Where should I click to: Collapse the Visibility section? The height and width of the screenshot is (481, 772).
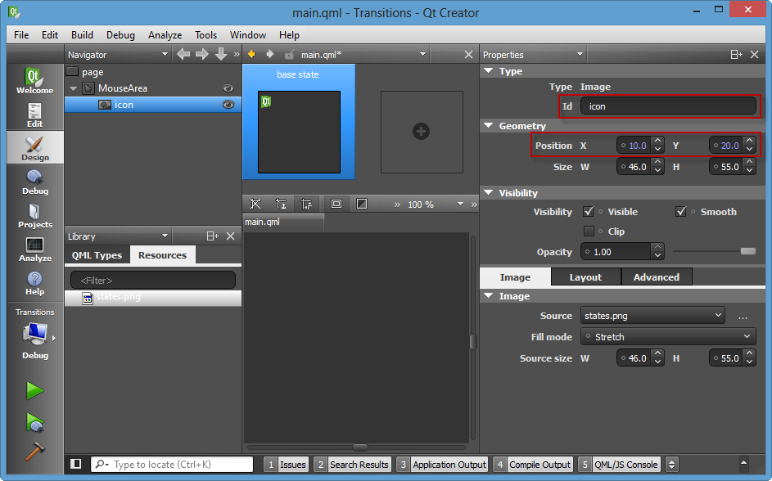[489, 192]
